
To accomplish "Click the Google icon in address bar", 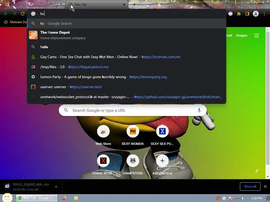I will (x=33, y=14).
